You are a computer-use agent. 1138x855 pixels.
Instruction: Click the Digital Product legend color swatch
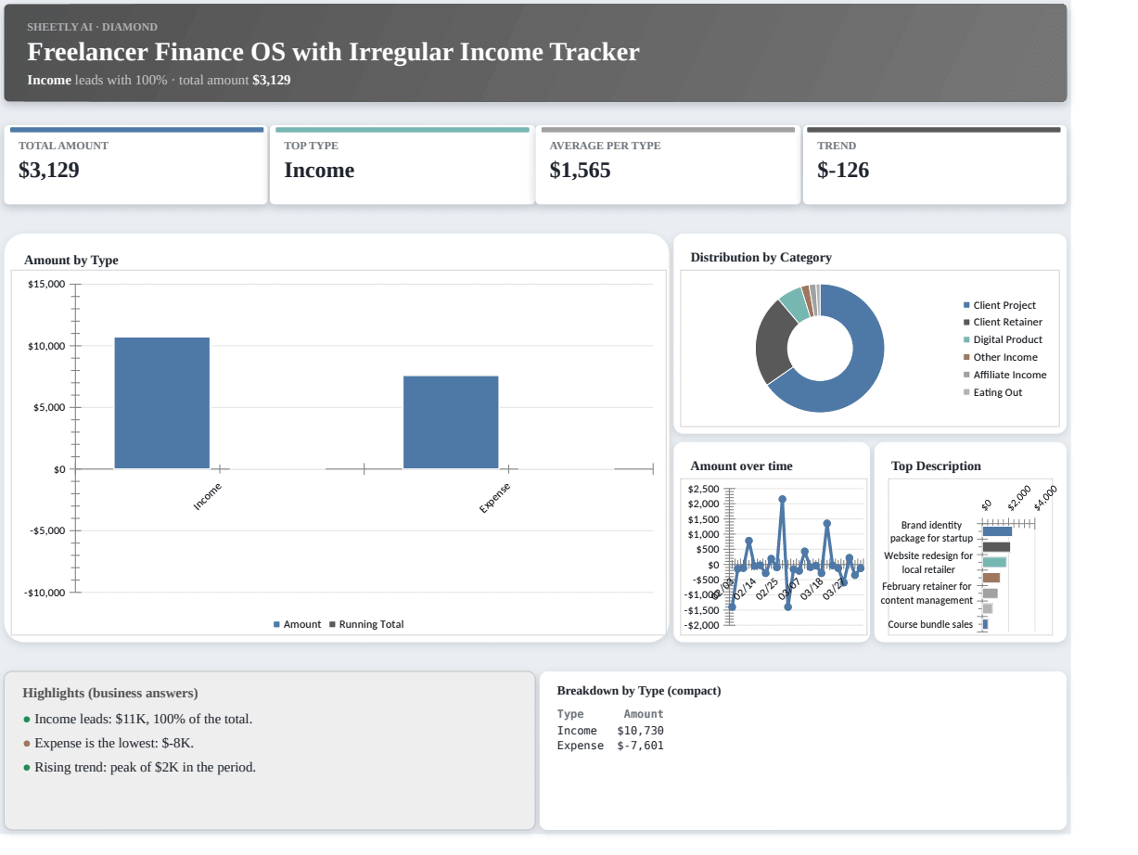[966, 339]
